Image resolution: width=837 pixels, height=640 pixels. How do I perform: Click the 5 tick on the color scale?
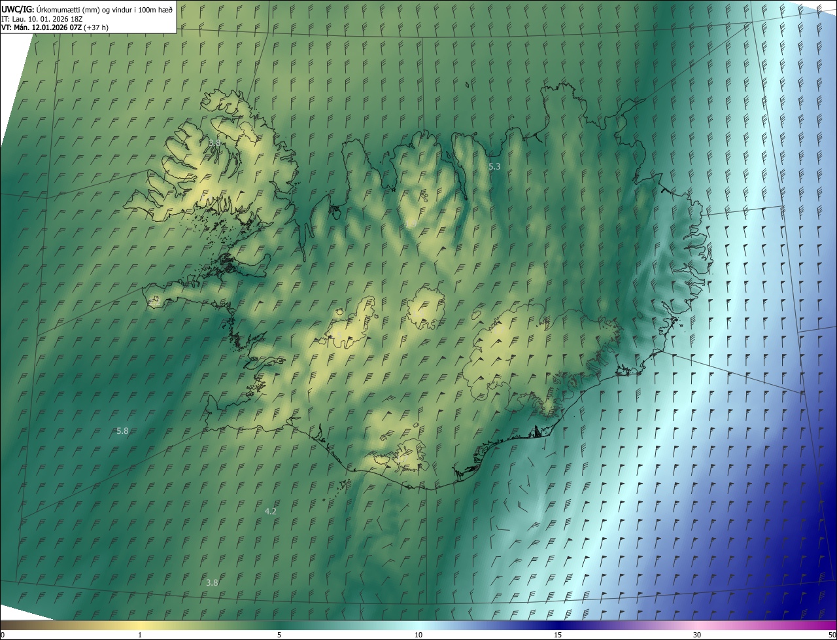click(x=279, y=635)
